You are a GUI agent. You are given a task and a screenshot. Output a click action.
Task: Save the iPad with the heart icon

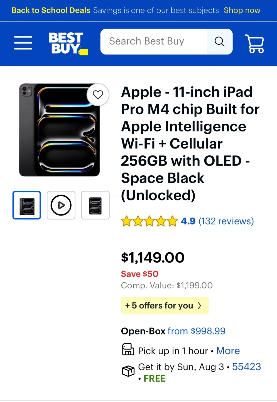(98, 95)
